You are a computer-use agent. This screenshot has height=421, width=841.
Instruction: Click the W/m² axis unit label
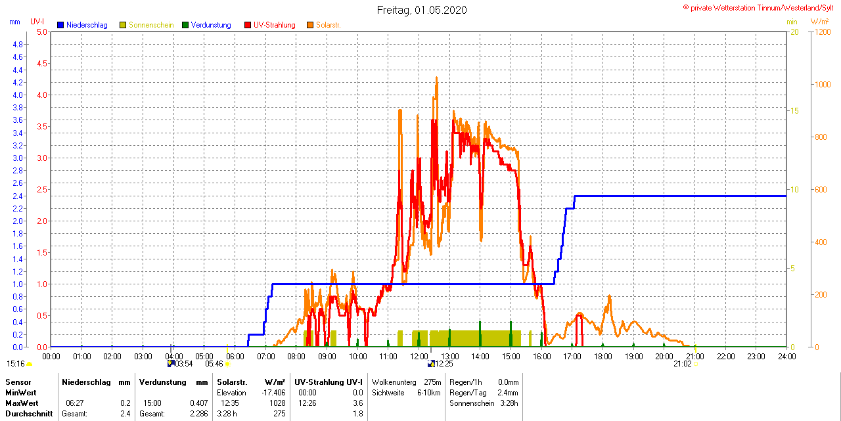pyautogui.click(x=820, y=22)
